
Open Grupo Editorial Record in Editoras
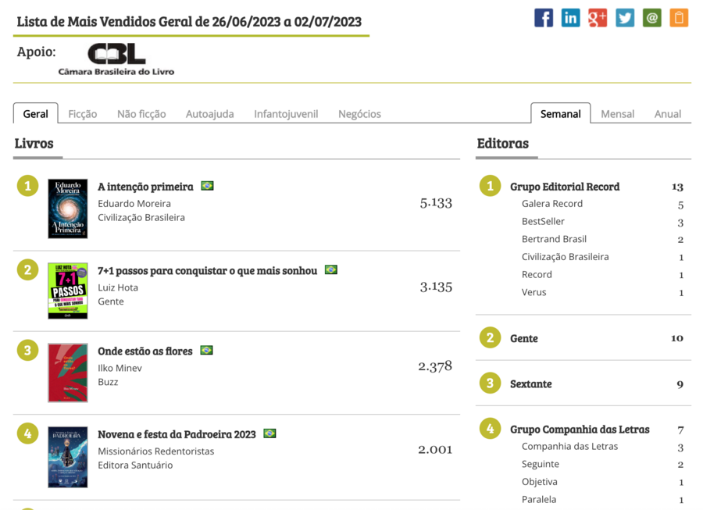point(565,187)
